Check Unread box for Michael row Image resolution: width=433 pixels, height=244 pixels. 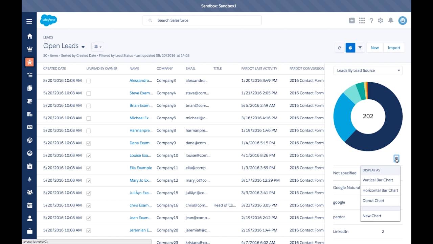89,118
